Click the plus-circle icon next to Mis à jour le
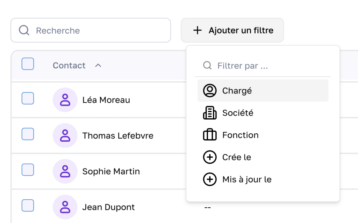 coord(210,180)
